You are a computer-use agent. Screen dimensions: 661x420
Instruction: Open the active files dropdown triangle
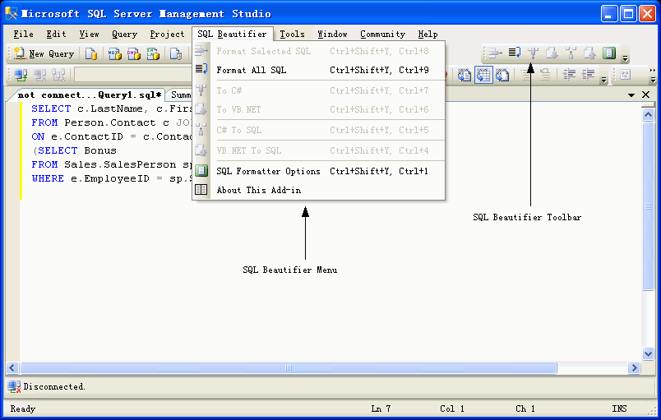[631, 95]
